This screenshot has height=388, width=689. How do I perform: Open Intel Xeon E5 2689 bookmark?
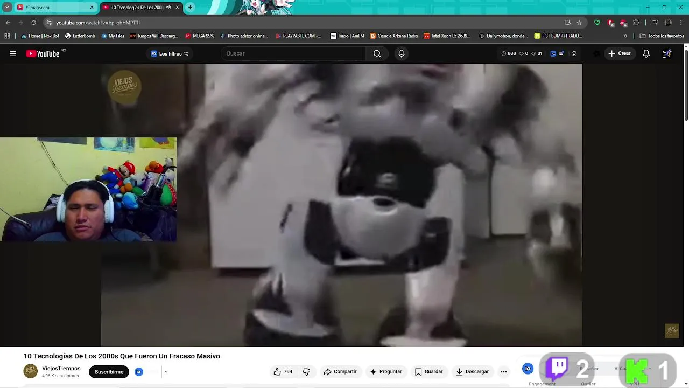coord(447,36)
